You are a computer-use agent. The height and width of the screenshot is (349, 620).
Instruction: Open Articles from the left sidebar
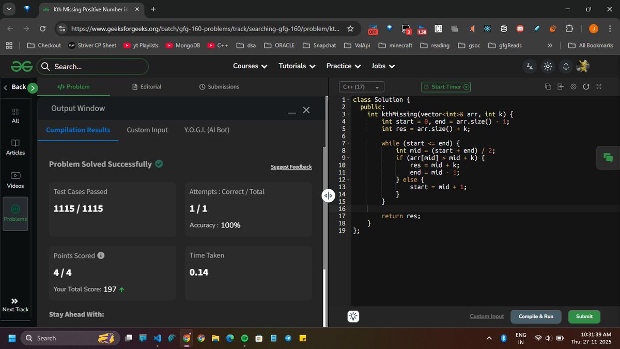coord(15,147)
